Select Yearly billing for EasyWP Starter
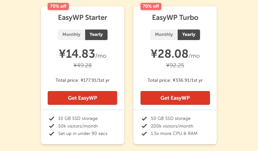 tap(96, 35)
